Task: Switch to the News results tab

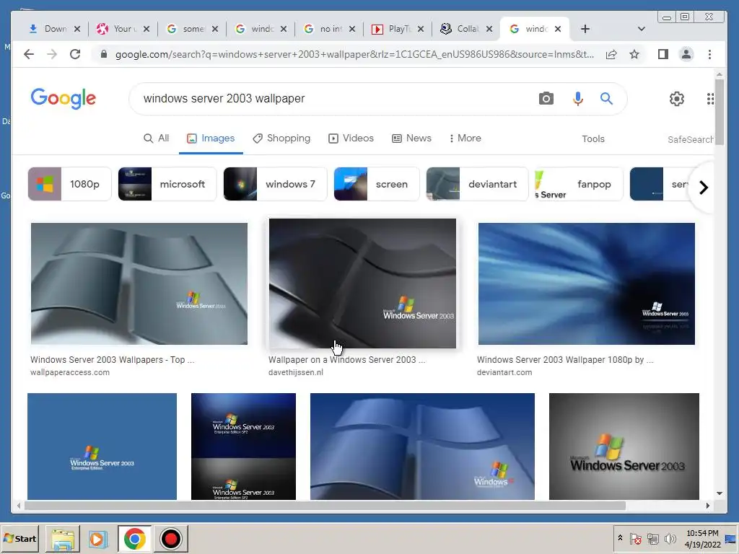Action: tap(411, 138)
